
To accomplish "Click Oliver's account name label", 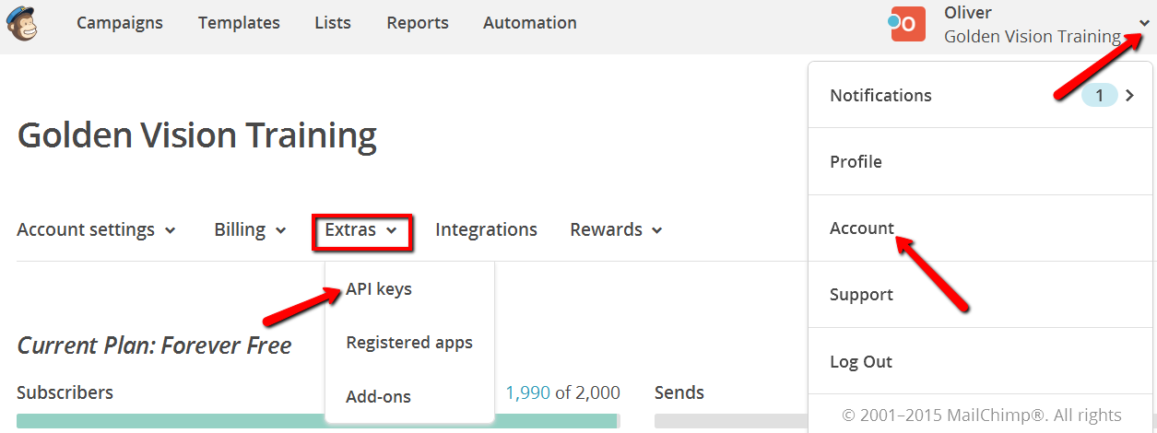I will 968,12.
